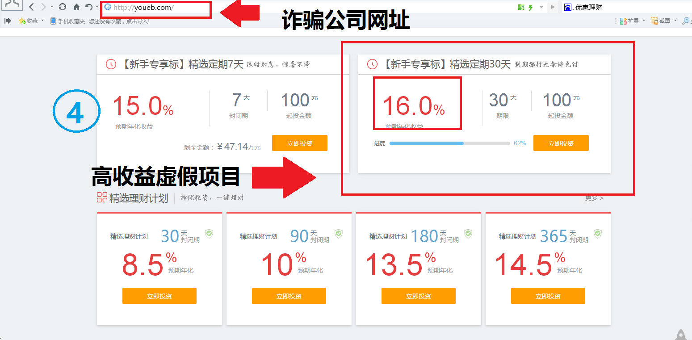Click 立即投资 on the 30天 novice card
The image size is (692, 340).
[x=561, y=143]
